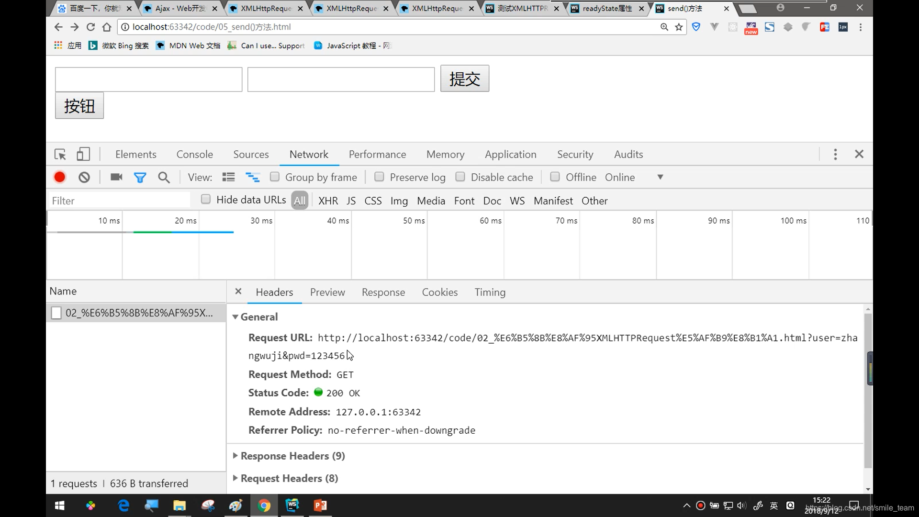
Task: Toggle the Offline checkbox
Action: tap(555, 177)
